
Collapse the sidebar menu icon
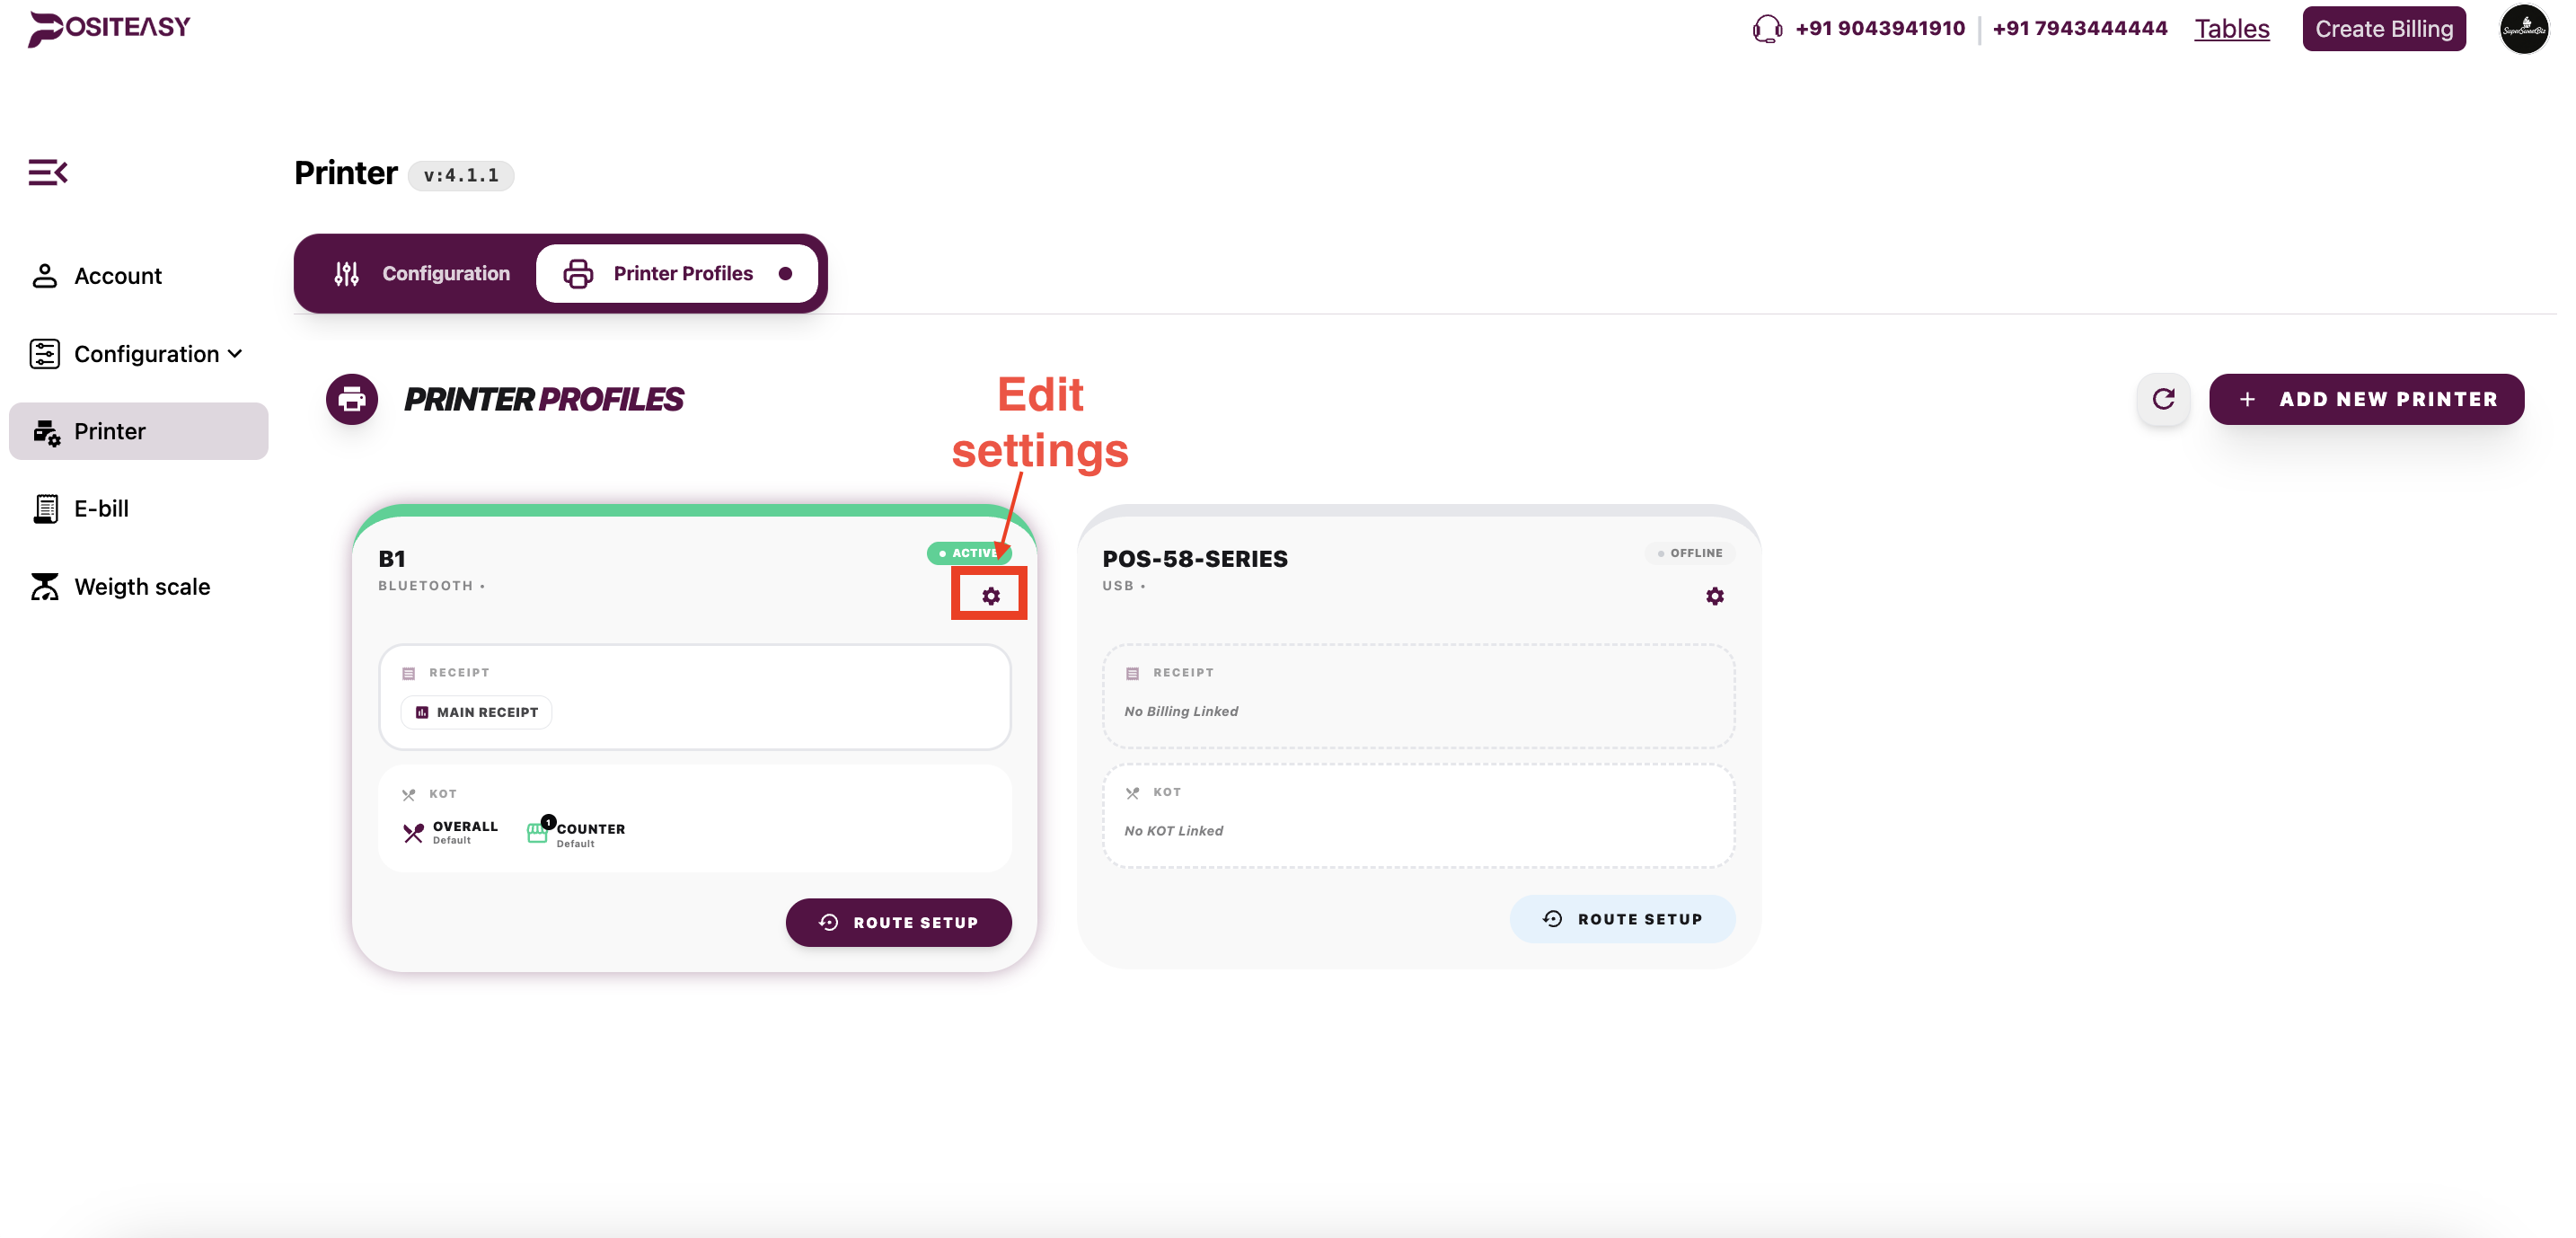[x=47, y=172]
